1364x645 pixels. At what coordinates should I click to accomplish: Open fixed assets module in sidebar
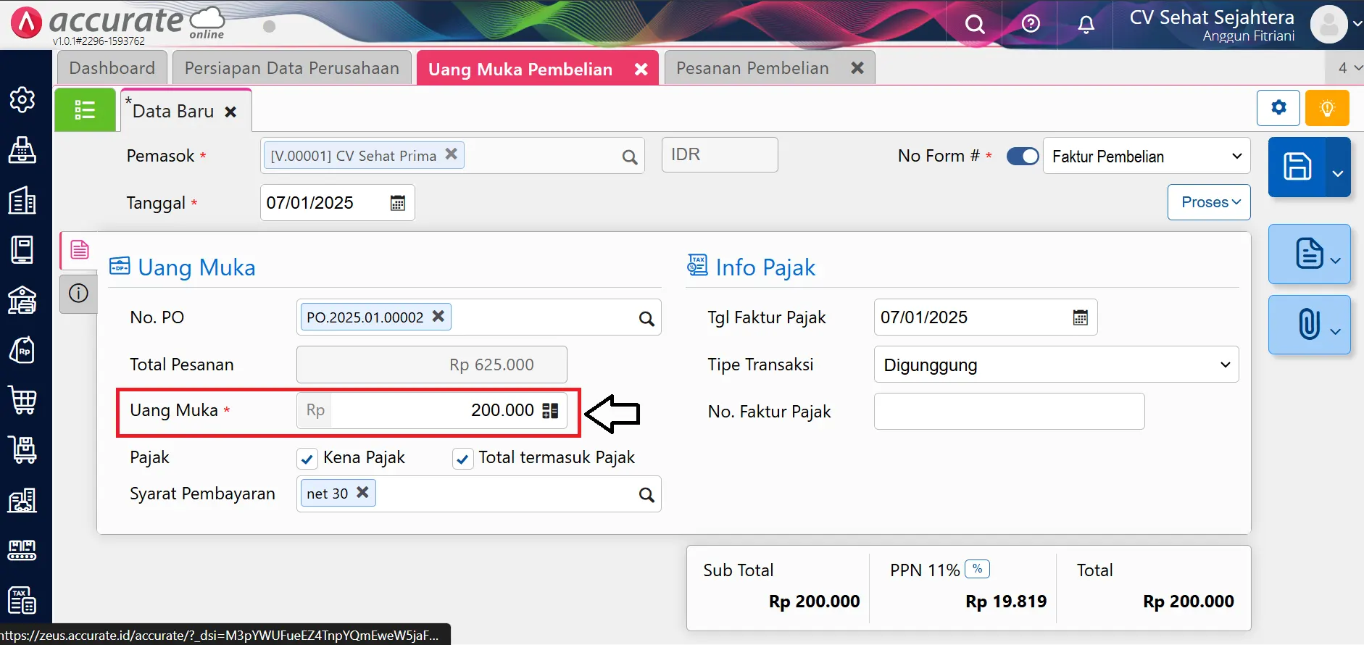(22, 500)
